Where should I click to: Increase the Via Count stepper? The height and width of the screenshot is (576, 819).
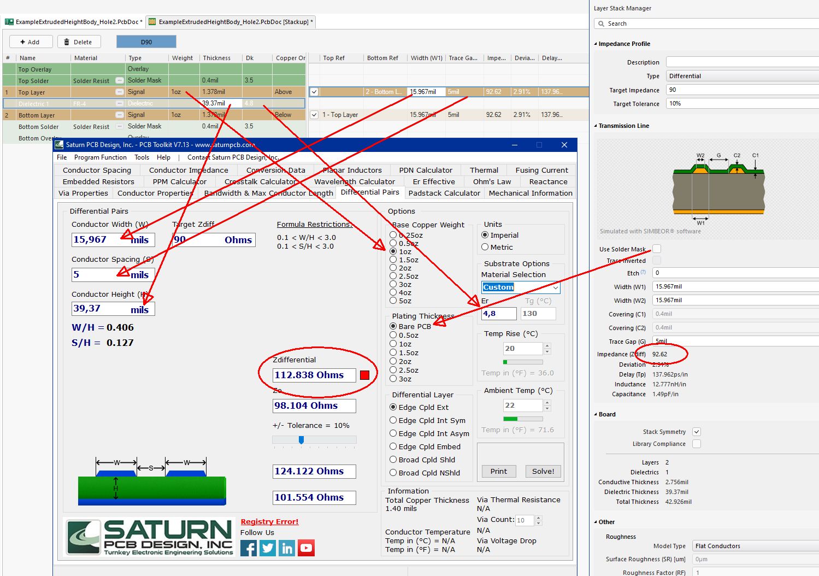538,518
